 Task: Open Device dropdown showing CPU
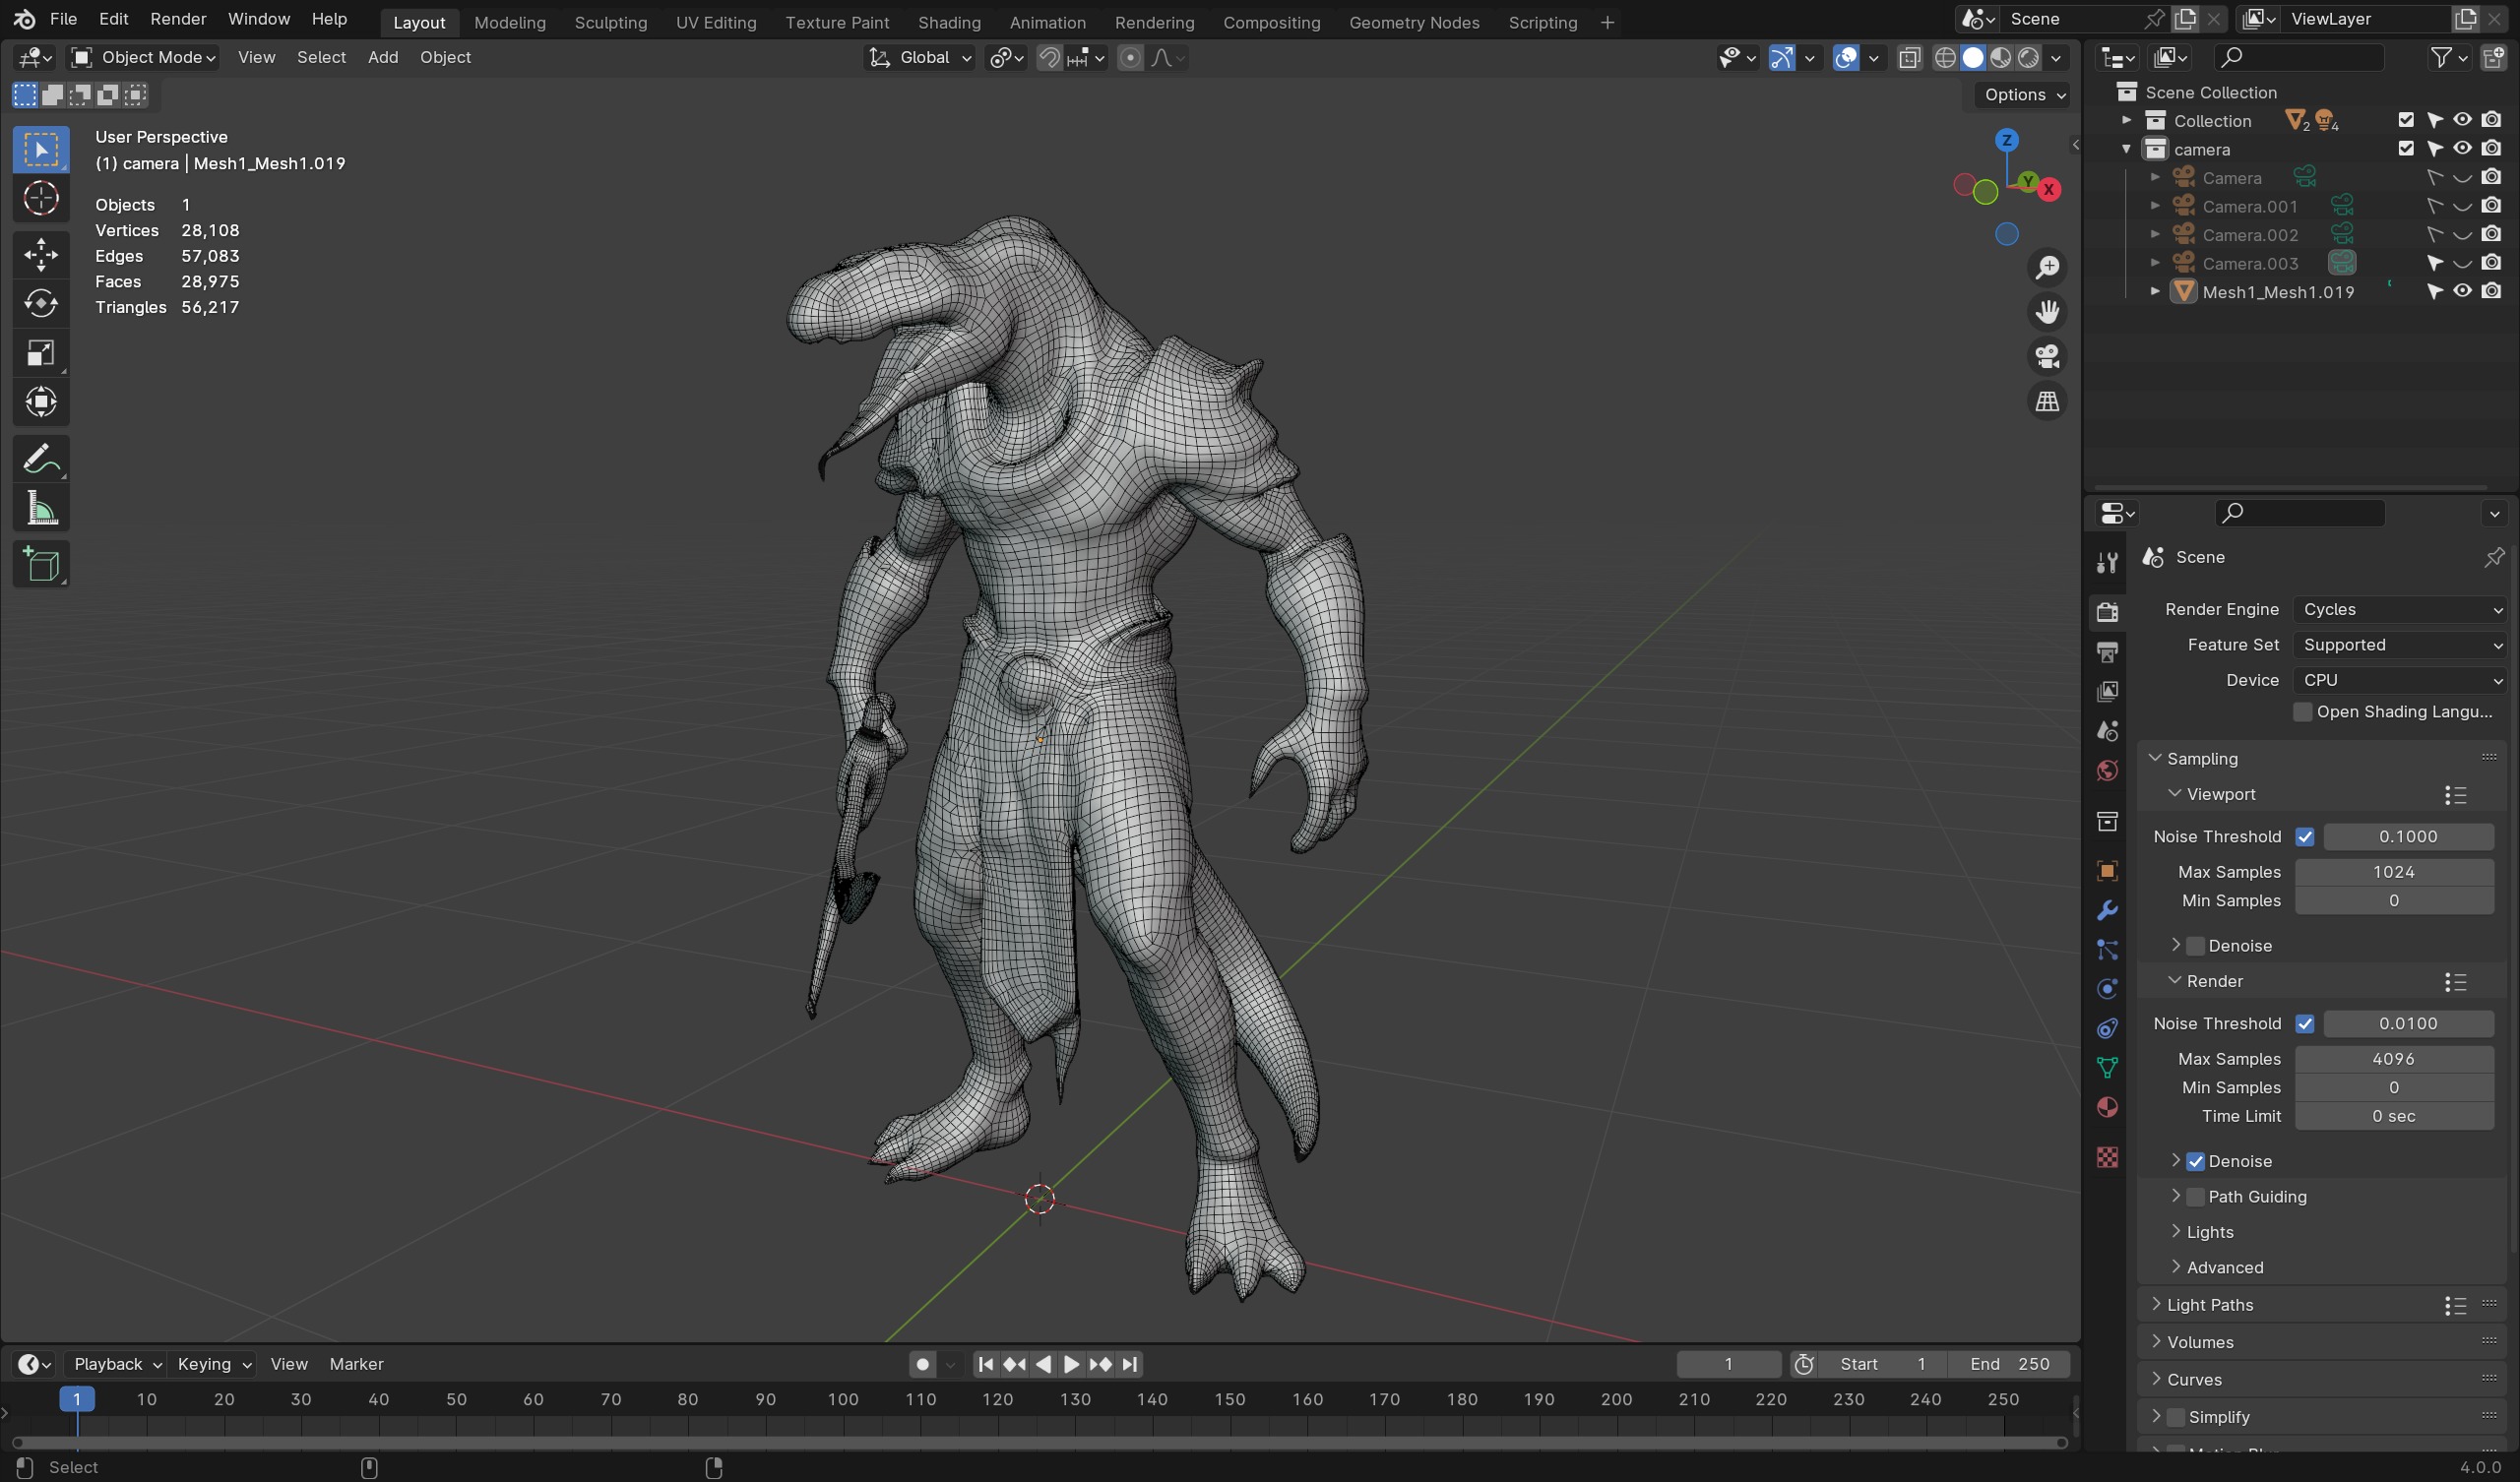(2399, 680)
